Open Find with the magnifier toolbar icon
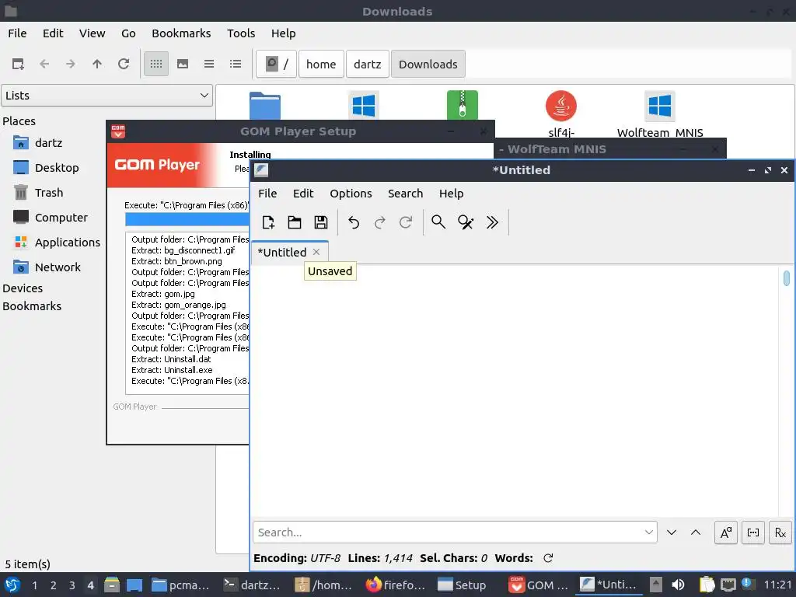This screenshot has width=796, height=597. click(438, 222)
